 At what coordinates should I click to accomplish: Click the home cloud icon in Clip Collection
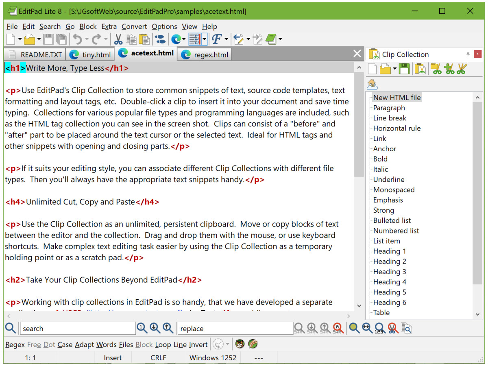(x=372, y=84)
